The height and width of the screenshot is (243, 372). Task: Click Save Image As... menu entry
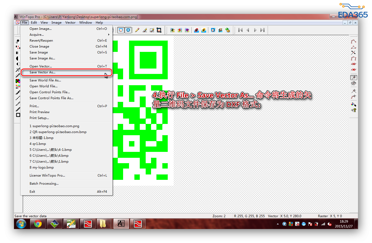(x=67, y=58)
